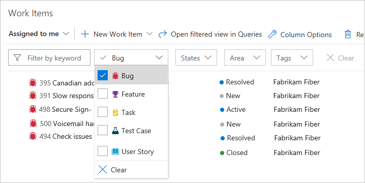Open the Tags filter dropdown

(292, 57)
